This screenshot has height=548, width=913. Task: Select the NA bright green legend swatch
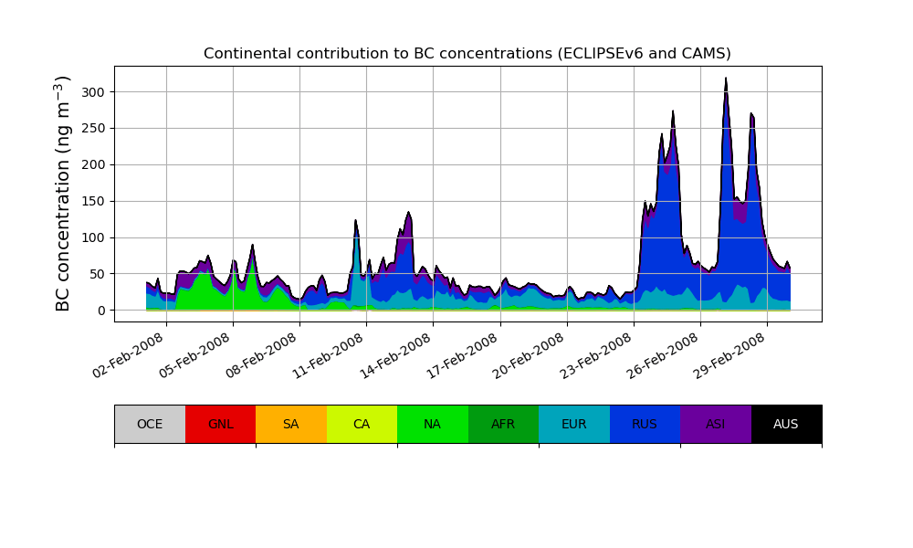(432, 424)
